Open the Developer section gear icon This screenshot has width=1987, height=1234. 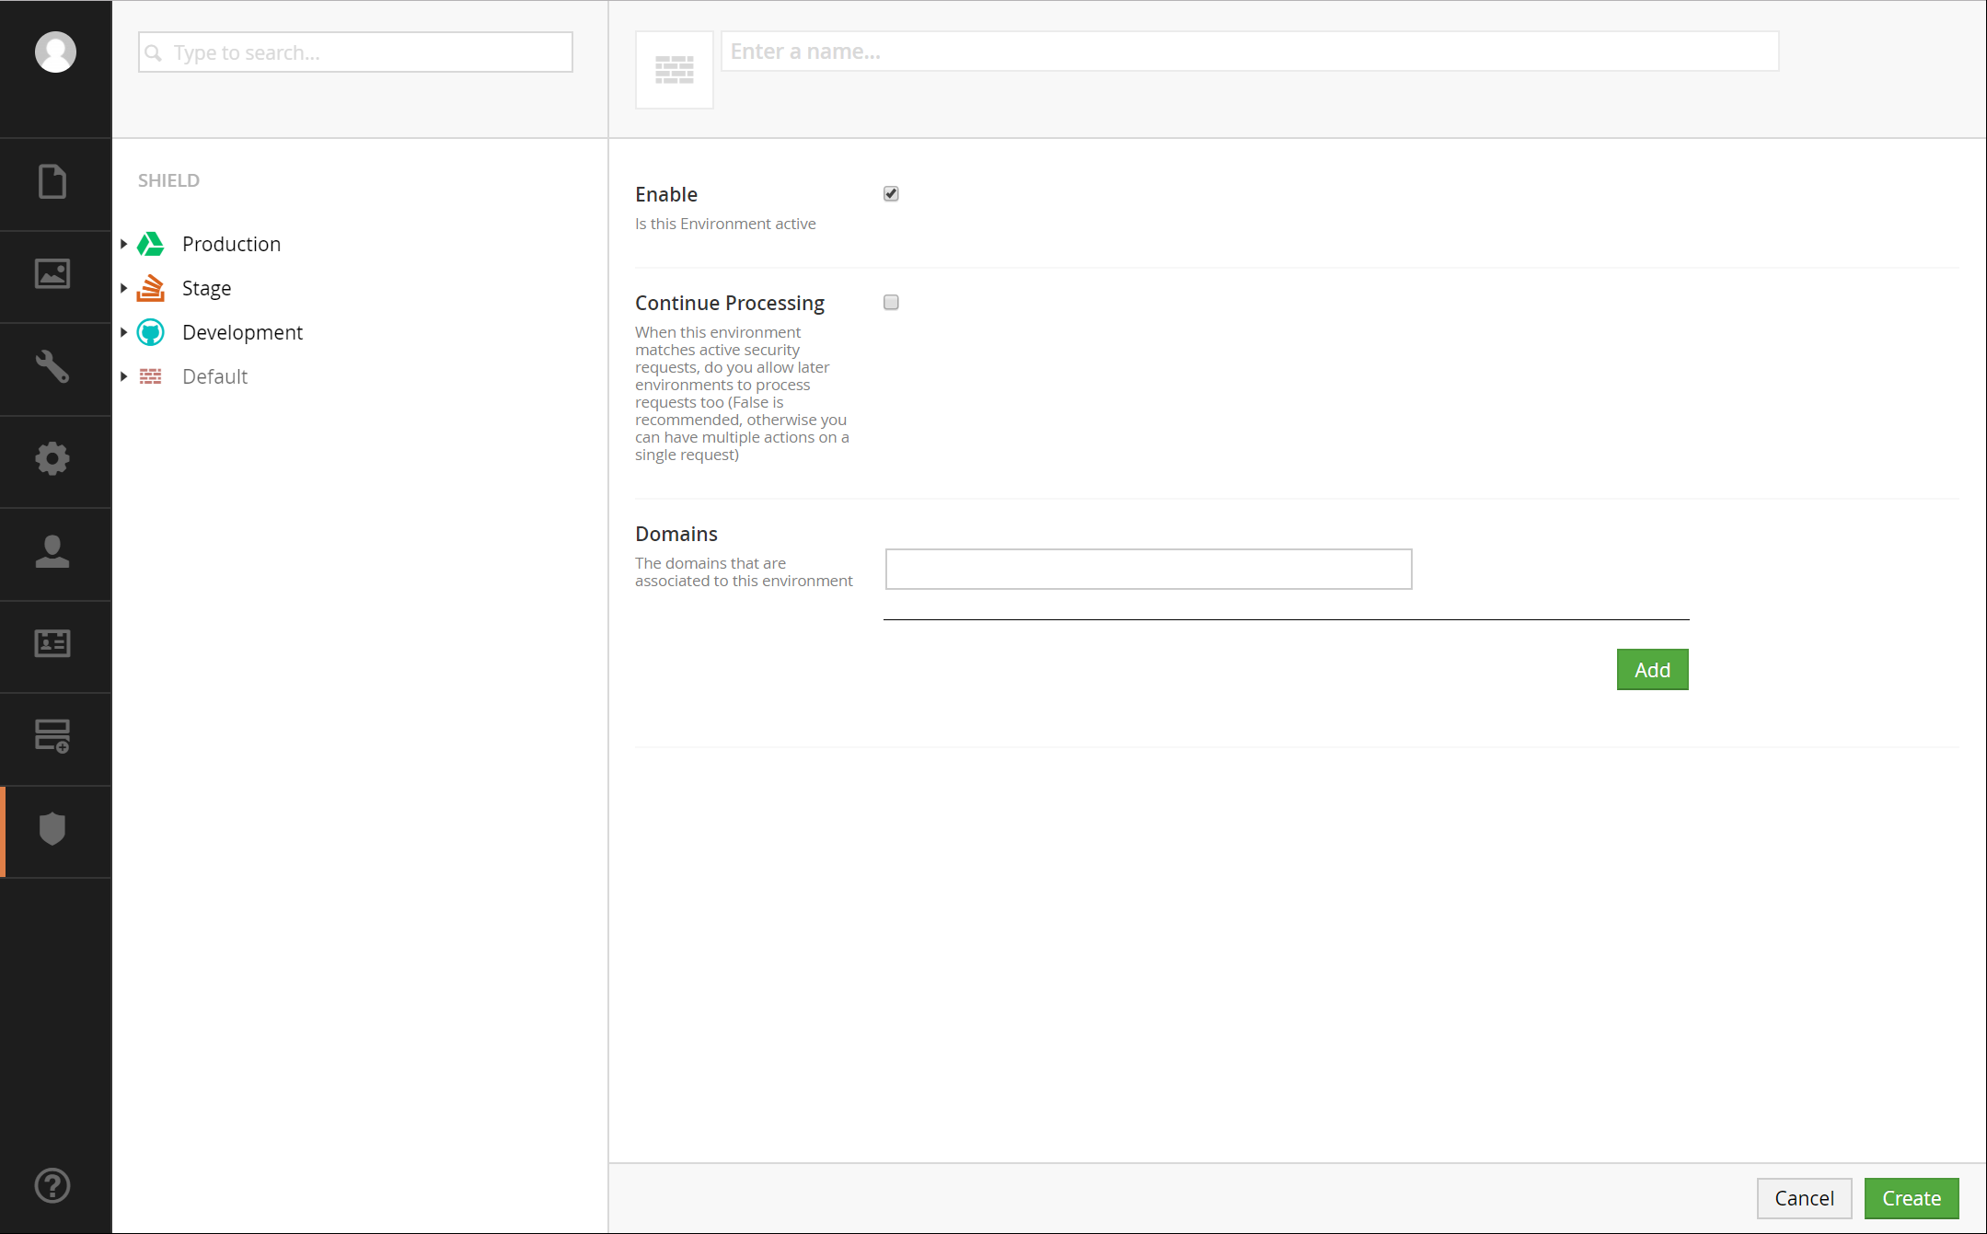point(52,458)
